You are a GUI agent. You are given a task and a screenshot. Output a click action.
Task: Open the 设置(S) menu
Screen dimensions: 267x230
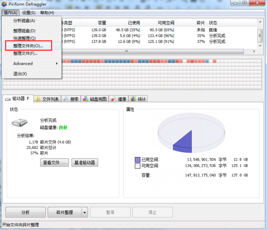[x=29, y=13]
